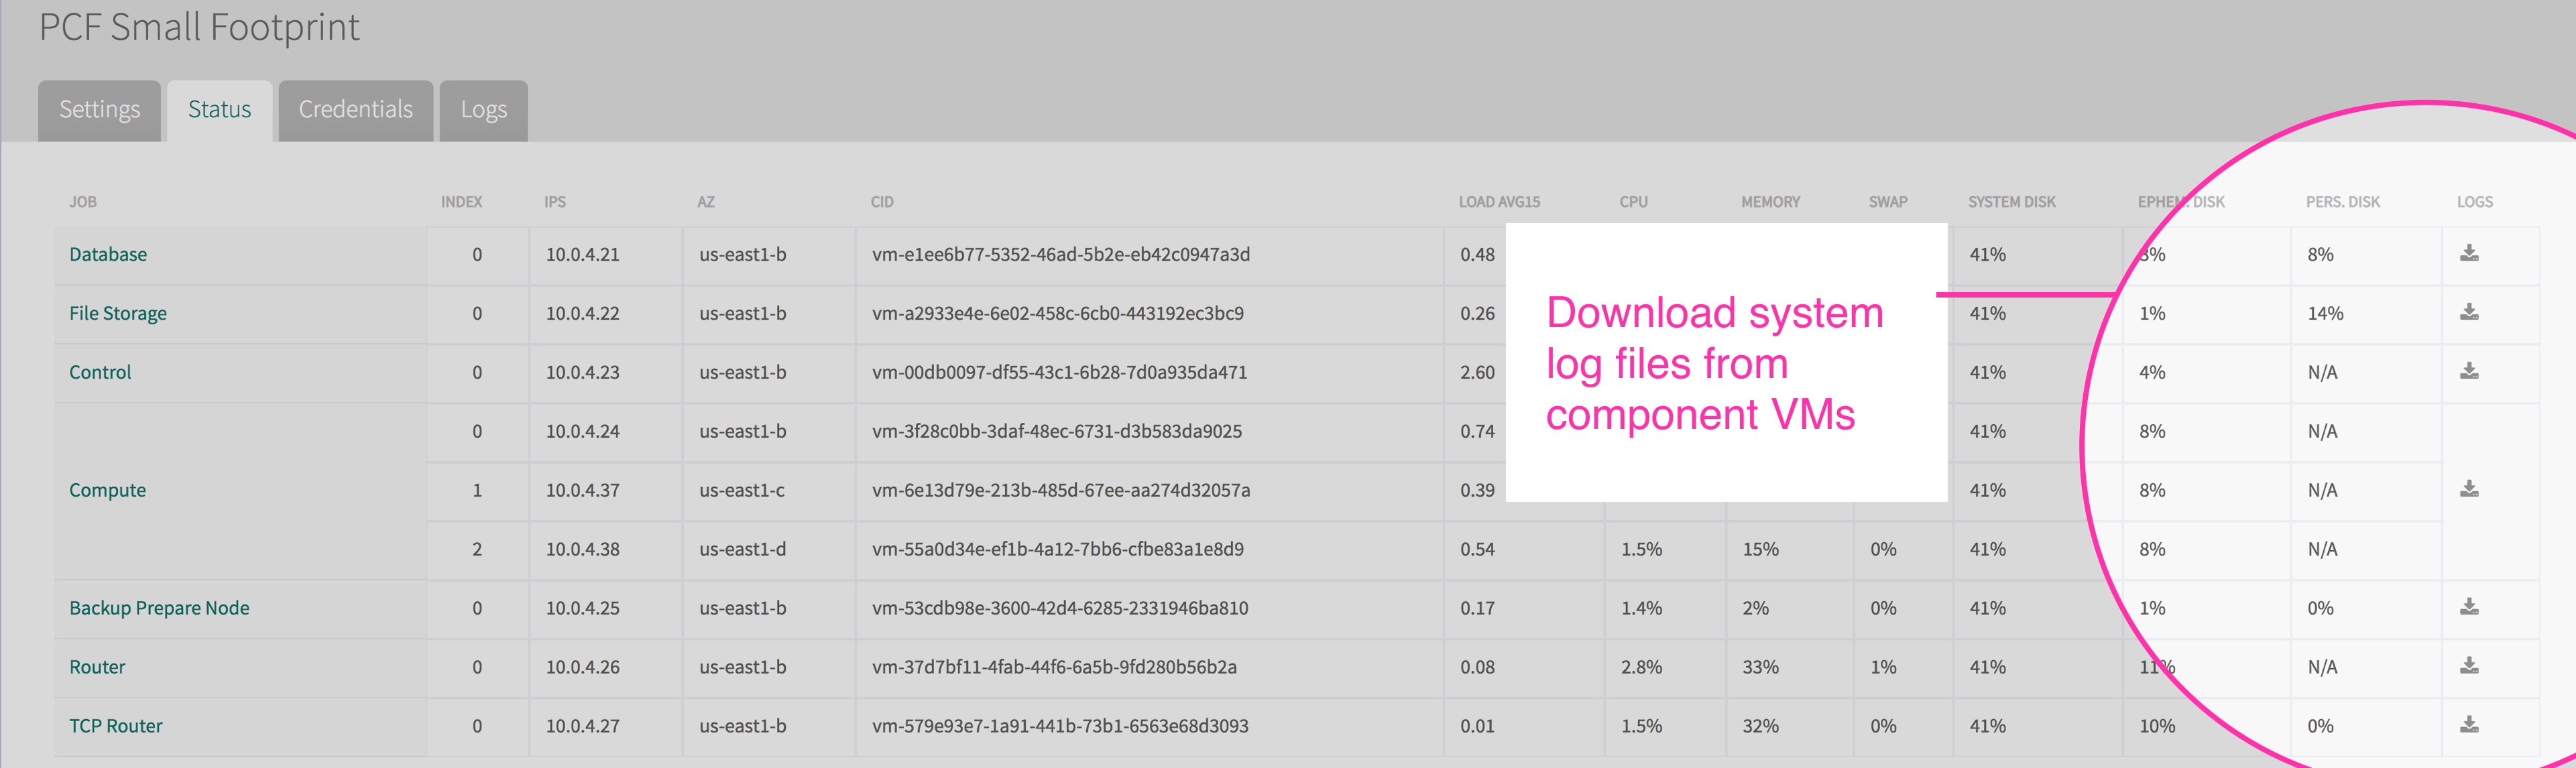This screenshot has width=2576, height=768.
Task: Click the Control job link
Action: click(x=100, y=373)
